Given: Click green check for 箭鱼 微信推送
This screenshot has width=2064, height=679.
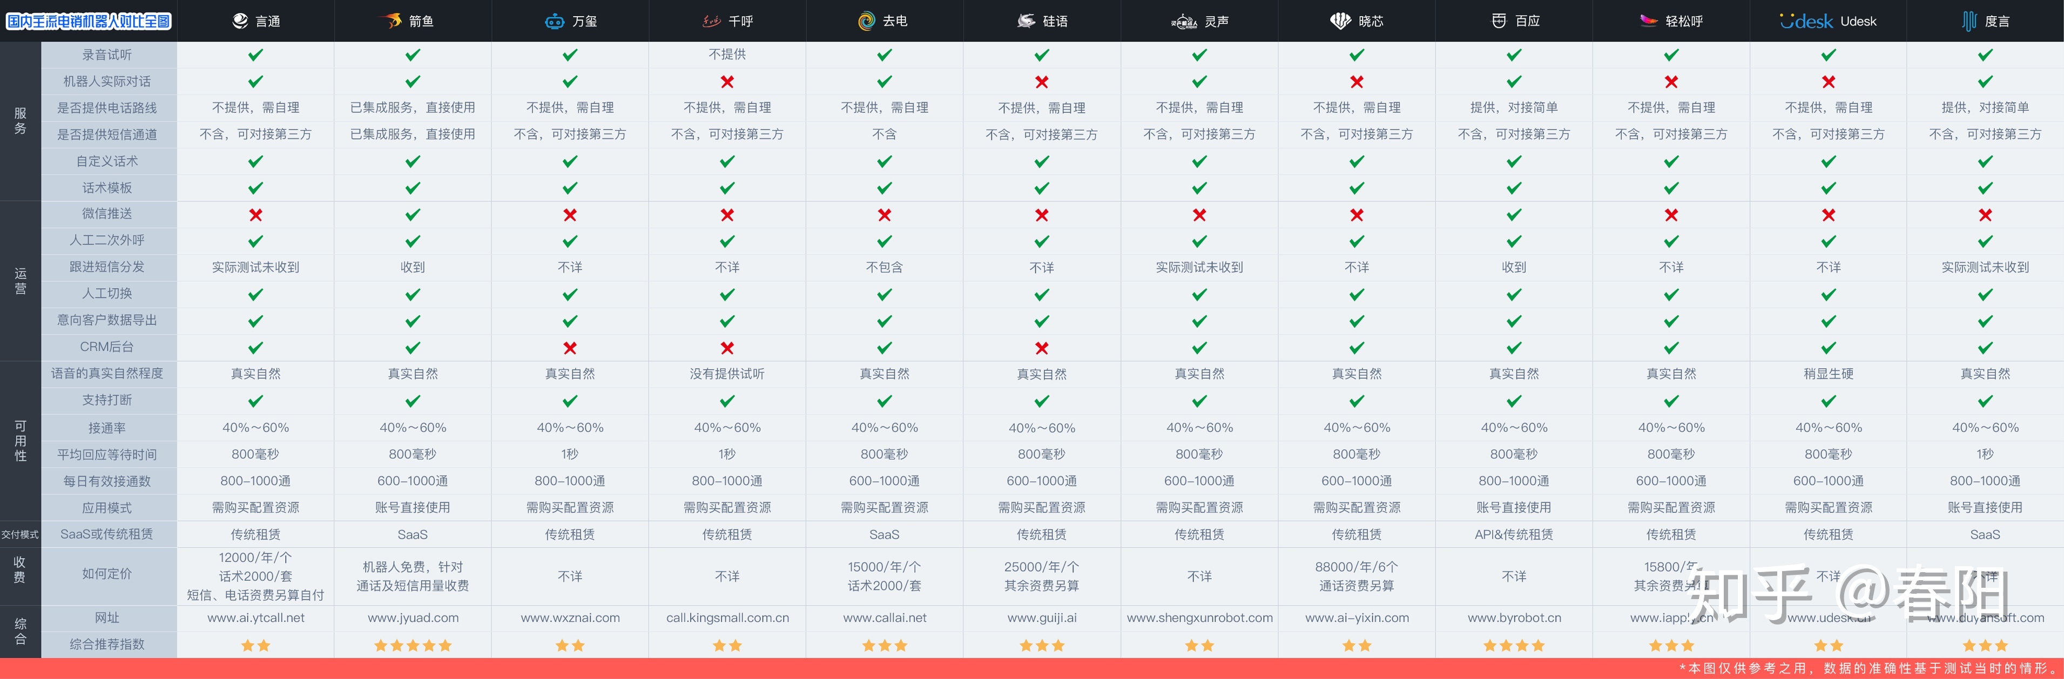Looking at the screenshot, I should pos(413,215).
